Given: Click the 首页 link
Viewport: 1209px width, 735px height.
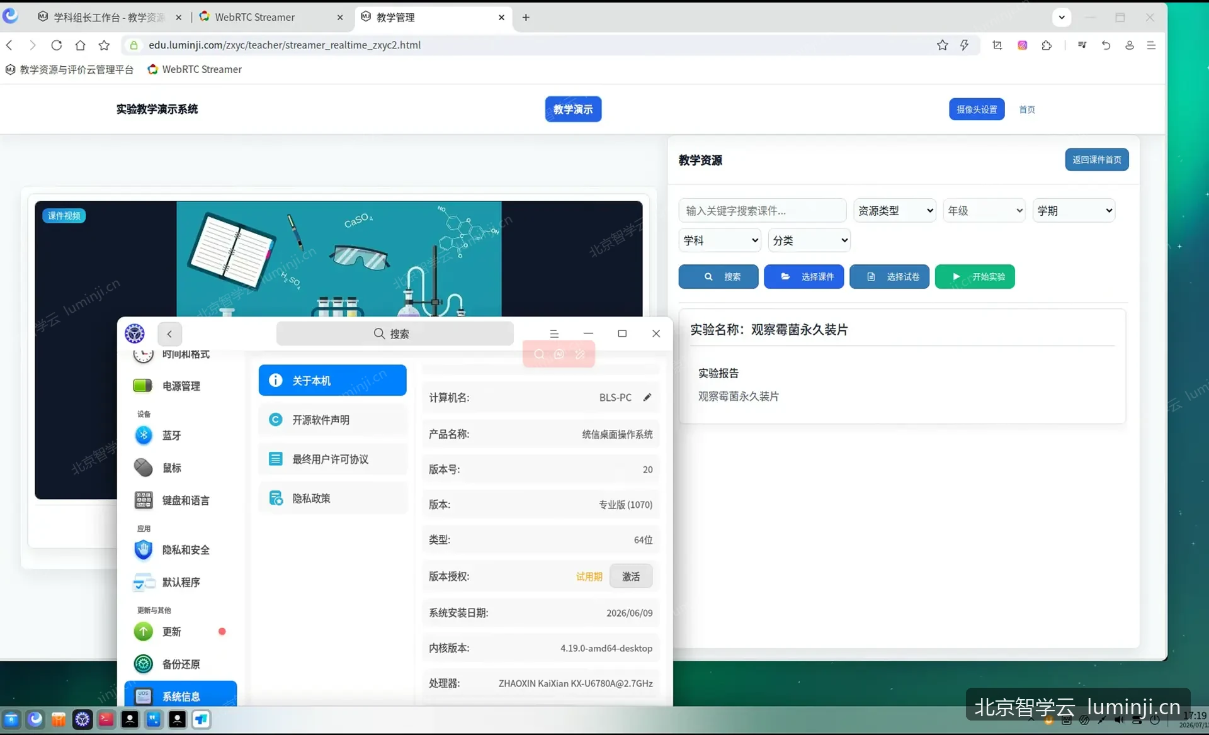Looking at the screenshot, I should [x=1027, y=109].
